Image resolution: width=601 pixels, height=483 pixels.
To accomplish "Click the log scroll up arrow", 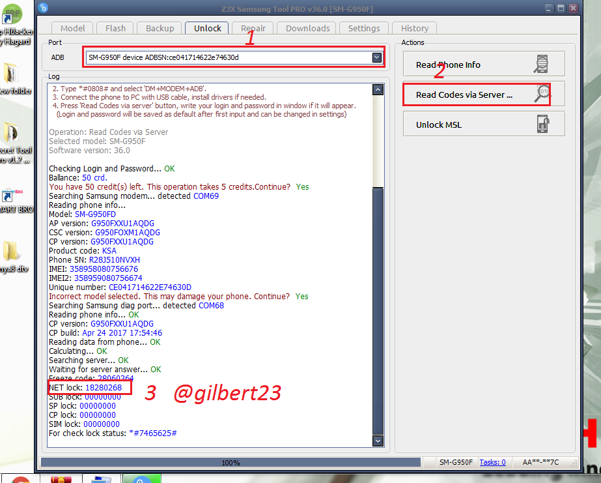I will click(x=378, y=90).
